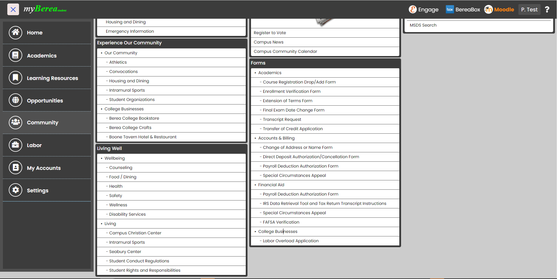Click the Register to Vote link
The image size is (557, 279).
tap(270, 33)
